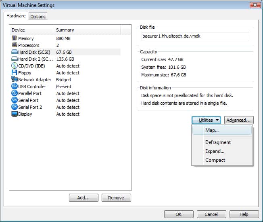
Task: Click the Parallel Port icon
Action: coord(15,93)
